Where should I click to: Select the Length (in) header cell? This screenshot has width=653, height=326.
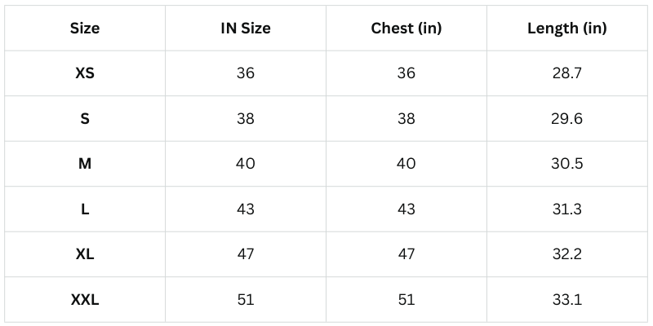pyautogui.click(x=566, y=29)
